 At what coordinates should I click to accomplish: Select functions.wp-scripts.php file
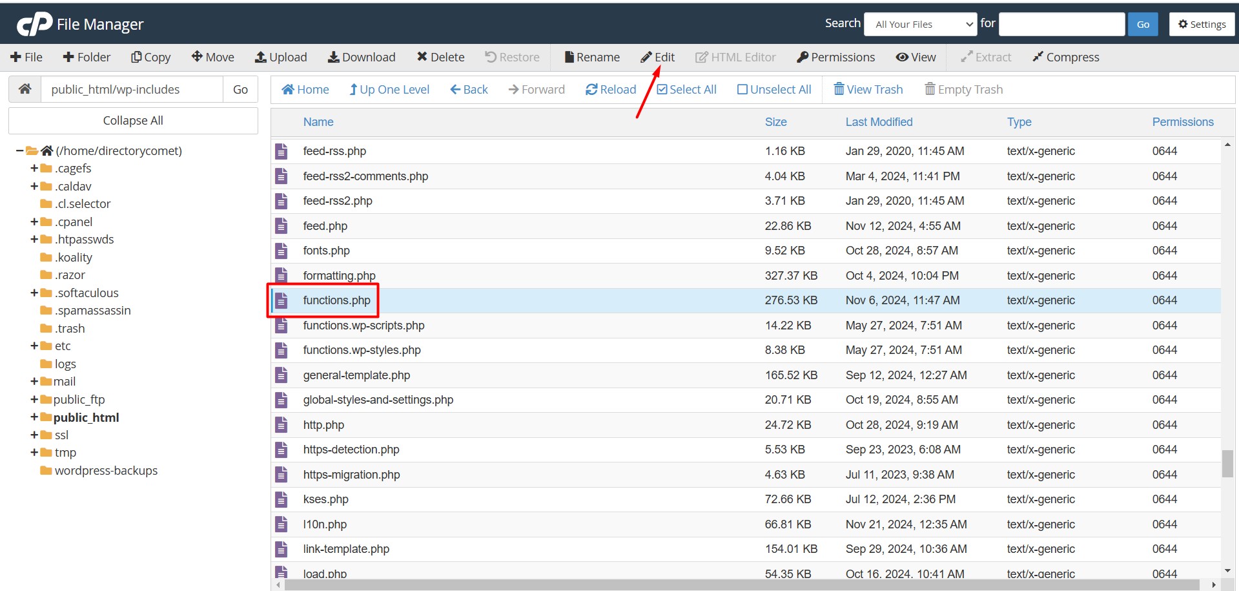(x=746, y=326)
